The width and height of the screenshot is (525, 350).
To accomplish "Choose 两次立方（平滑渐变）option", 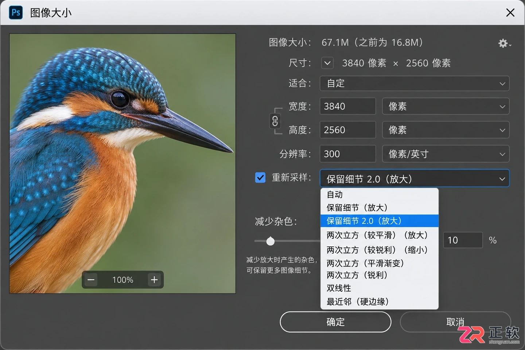I will (x=380, y=263).
